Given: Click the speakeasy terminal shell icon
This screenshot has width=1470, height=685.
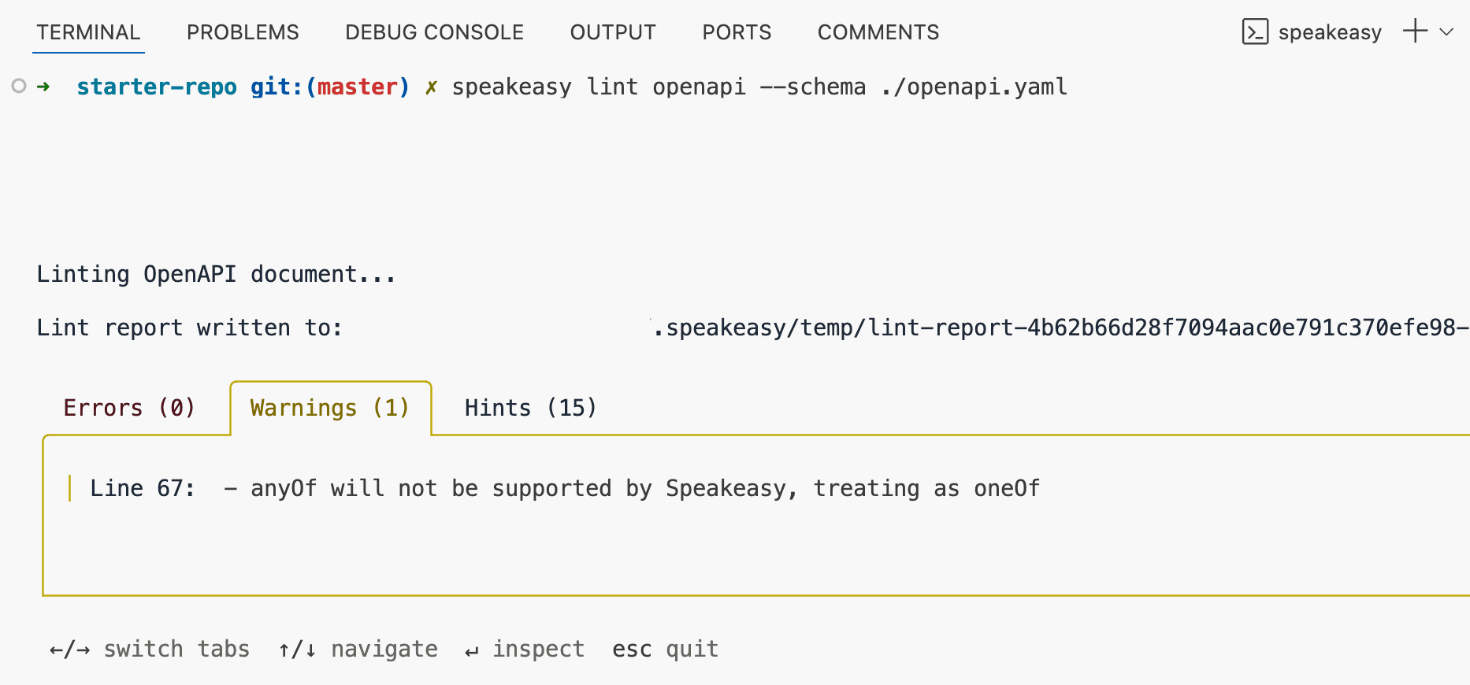Looking at the screenshot, I should coord(1255,32).
